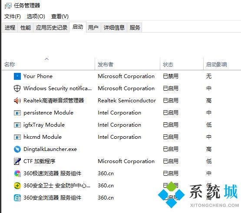The width and height of the screenshot is (241, 213).
Task: Click the igfxTray Module icon
Action: click(17, 125)
